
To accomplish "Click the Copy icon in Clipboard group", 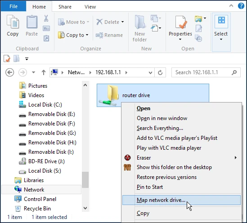I will click(x=13, y=22).
